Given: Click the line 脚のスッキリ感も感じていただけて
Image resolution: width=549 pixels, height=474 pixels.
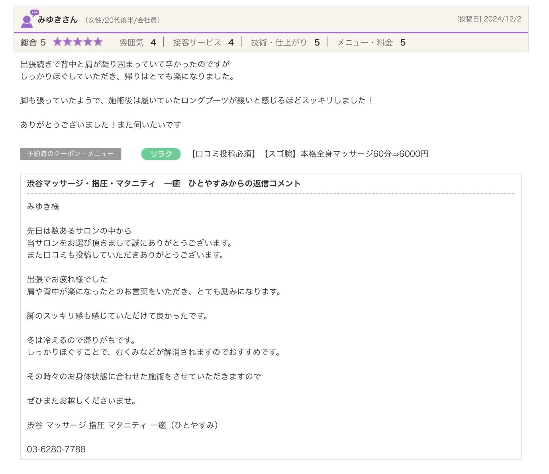Looking at the screenshot, I should tap(118, 316).
